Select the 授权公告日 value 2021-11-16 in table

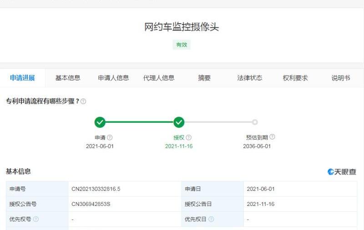pyautogui.click(x=261, y=204)
